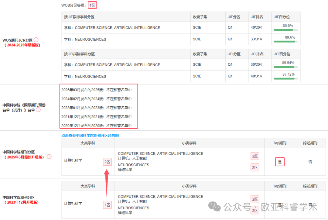
Task: Click 2024-2025年最新版 red label
Action: coord(23,45)
